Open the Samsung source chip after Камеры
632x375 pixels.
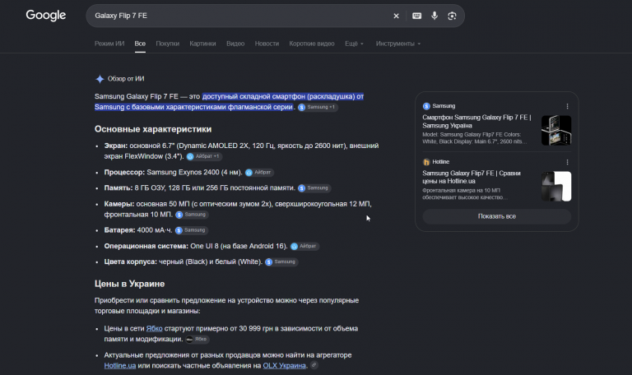[x=192, y=215]
